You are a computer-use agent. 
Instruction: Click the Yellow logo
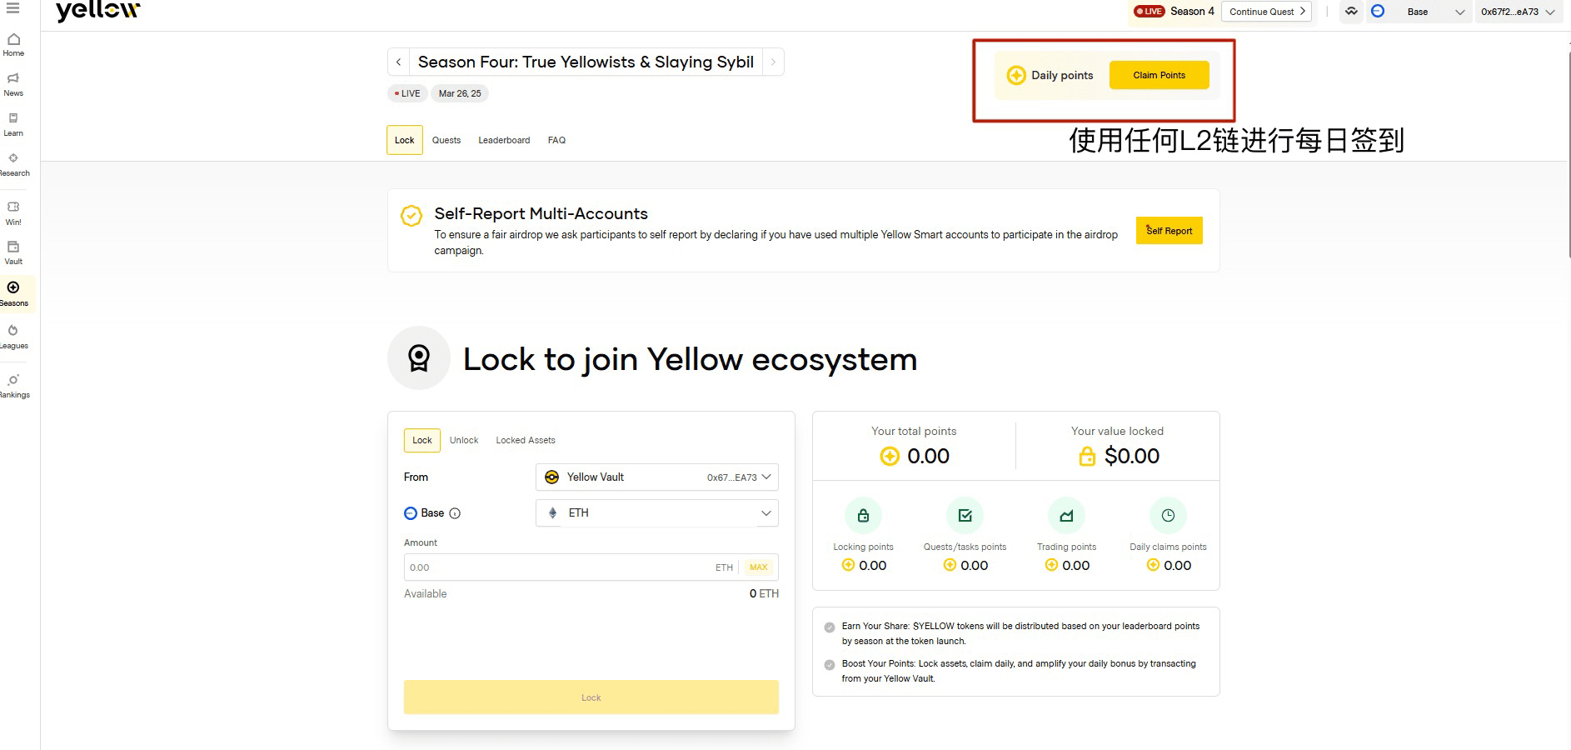(x=97, y=10)
